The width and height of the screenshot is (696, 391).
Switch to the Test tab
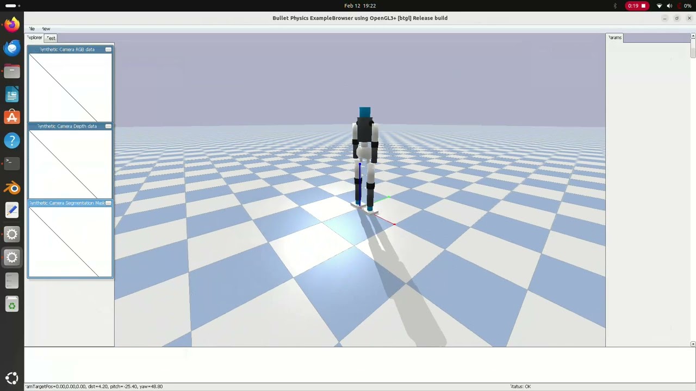(x=51, y=38)
